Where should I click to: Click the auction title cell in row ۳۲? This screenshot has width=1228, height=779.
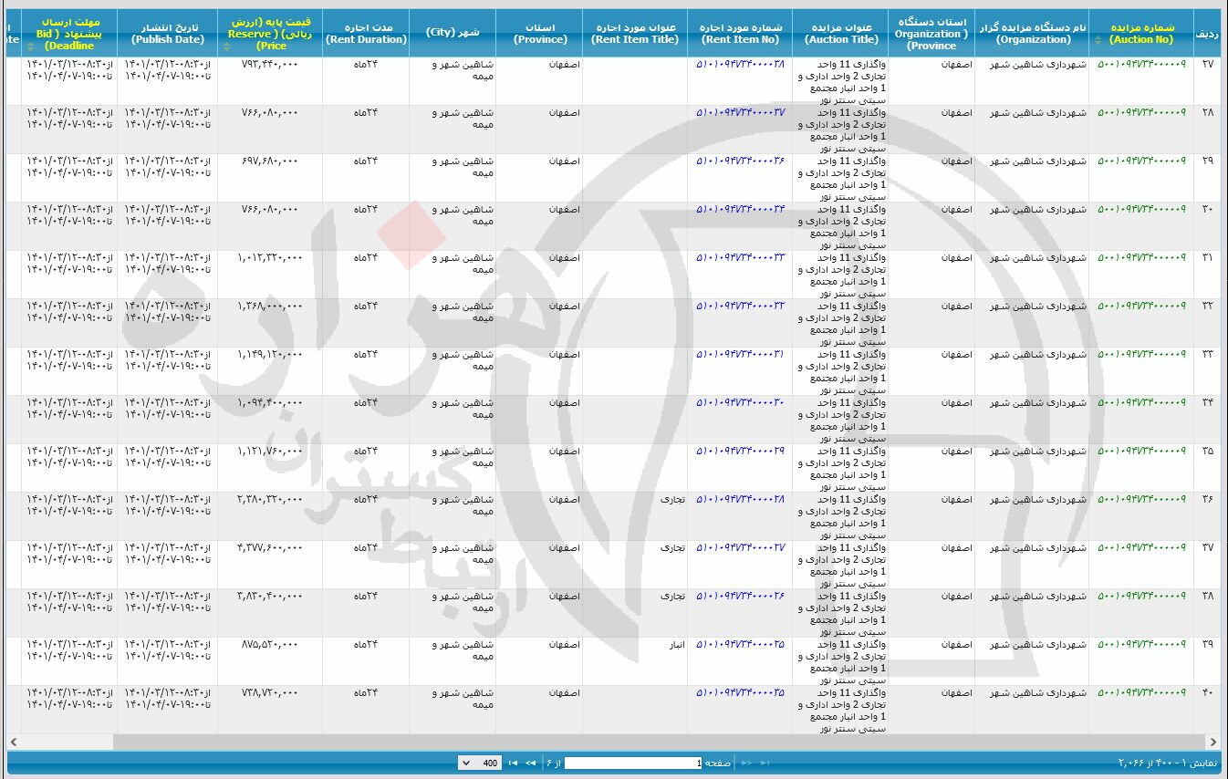841,324
